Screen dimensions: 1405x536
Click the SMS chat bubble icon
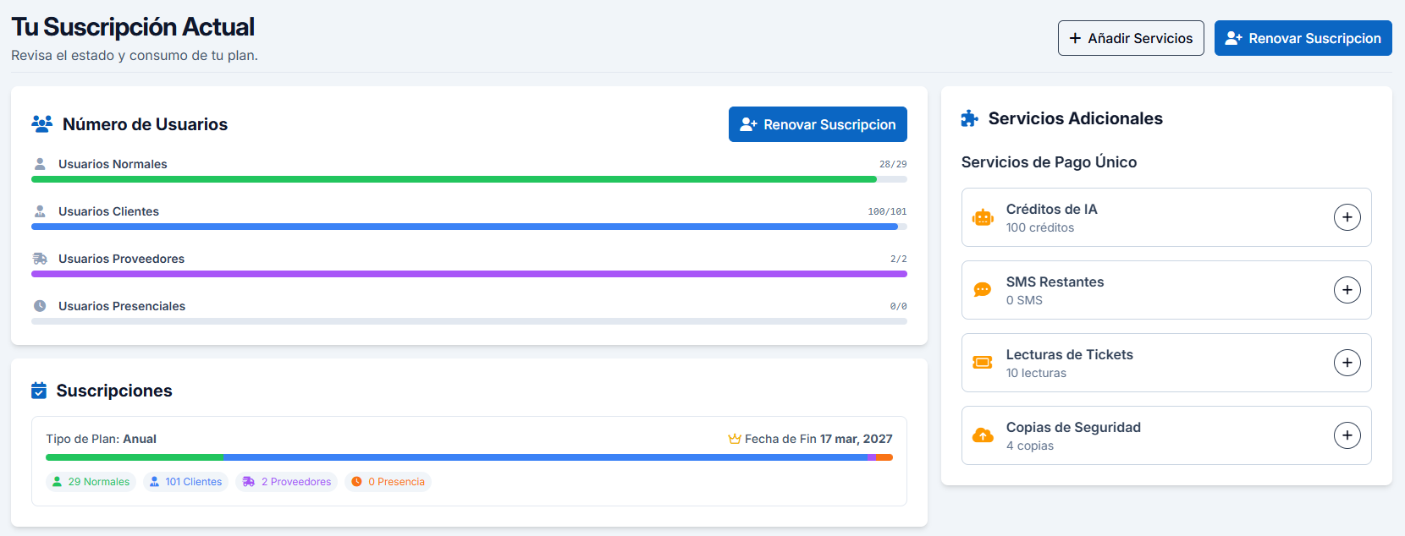coord(983,290)
